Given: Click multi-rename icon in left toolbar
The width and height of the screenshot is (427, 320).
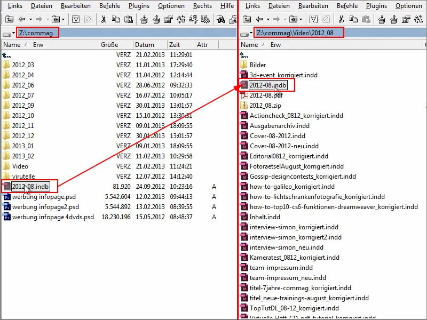Looking at the screenshot, I should [181, 19].
